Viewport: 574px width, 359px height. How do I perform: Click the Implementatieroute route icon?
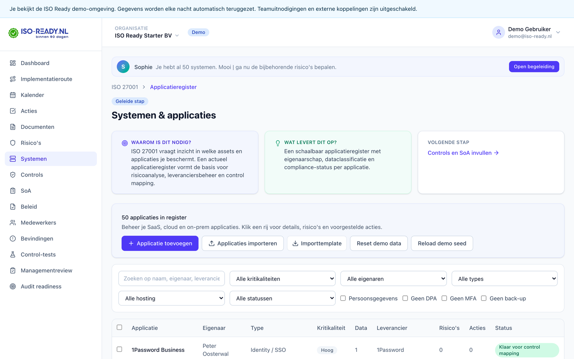[x=13, y=79]
